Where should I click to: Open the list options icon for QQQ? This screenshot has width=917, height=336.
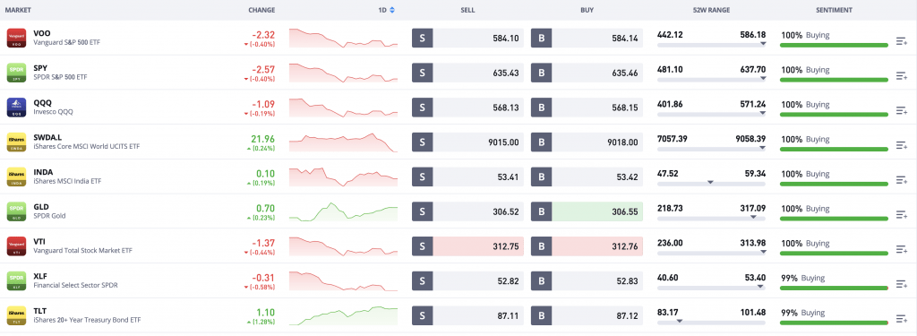[x=901, y=110]
